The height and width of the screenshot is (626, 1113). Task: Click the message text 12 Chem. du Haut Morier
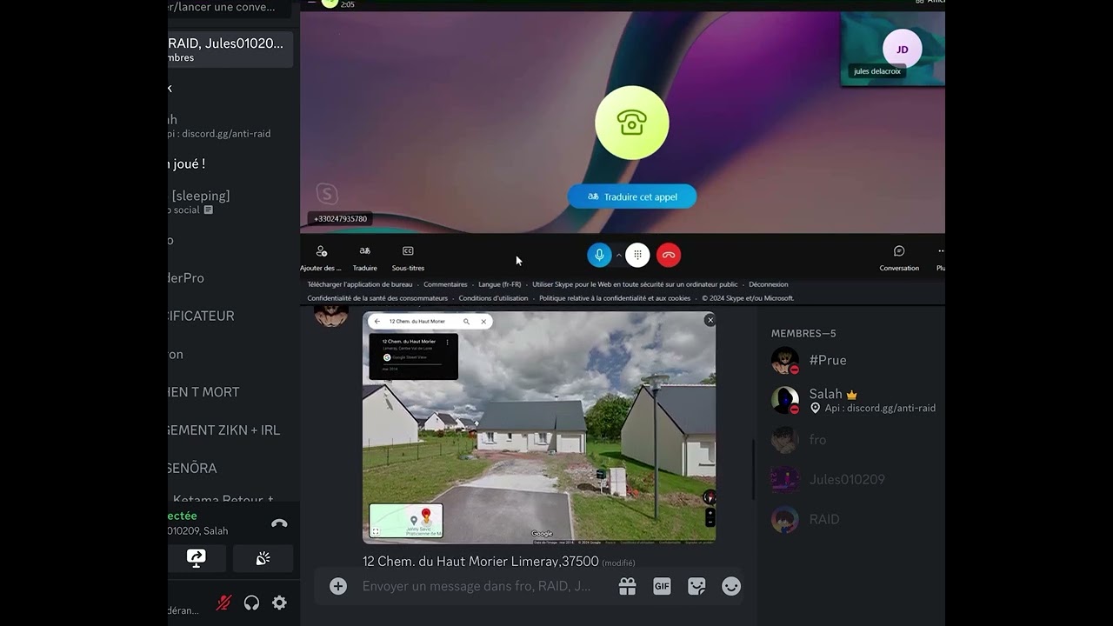[x=481, y=562]
